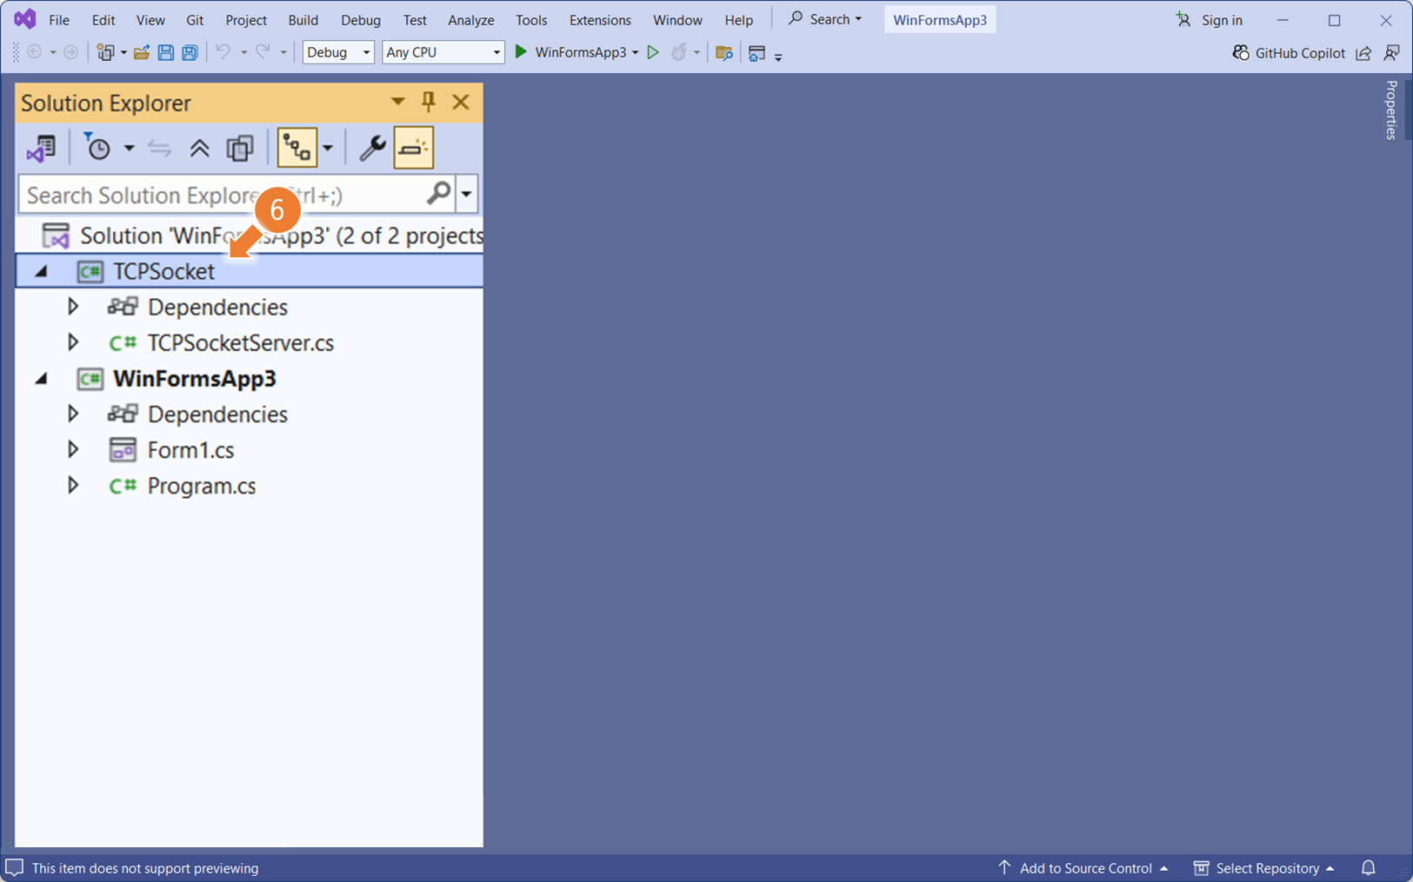The image size is (1413, 882).
Task: Pin the Solution Explorer panel
Action: tap(428, 102)
